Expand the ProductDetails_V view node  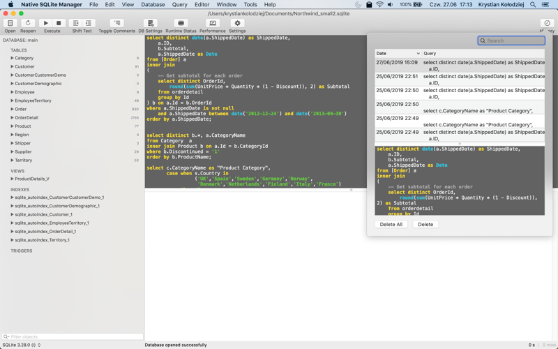(12, 179)
